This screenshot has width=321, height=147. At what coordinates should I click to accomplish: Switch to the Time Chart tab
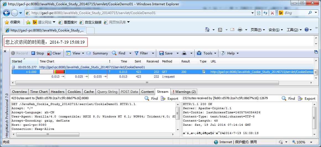click(x=39, y=92)
